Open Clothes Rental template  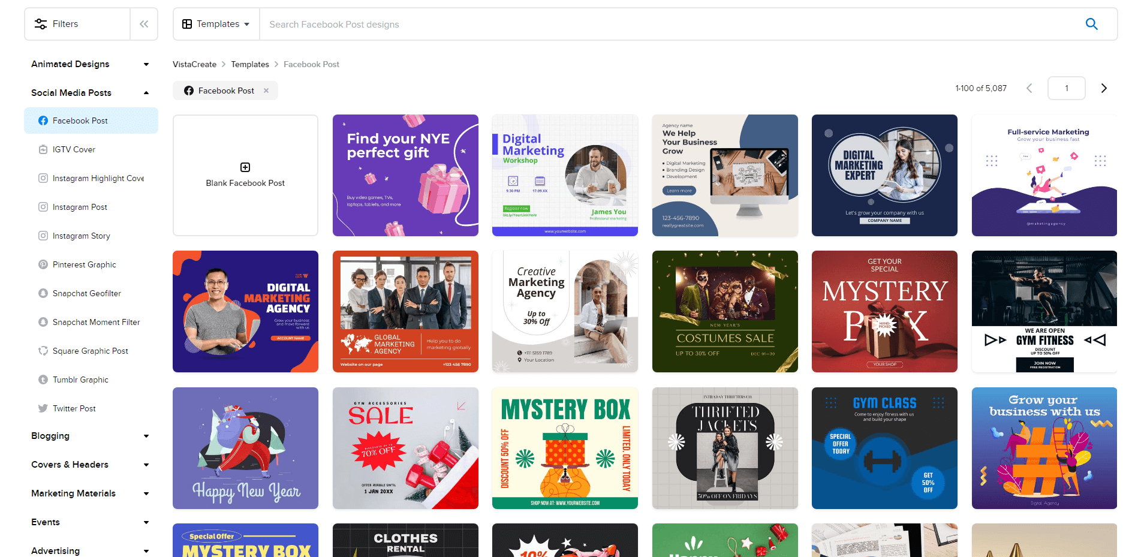(x=405, y=540)
